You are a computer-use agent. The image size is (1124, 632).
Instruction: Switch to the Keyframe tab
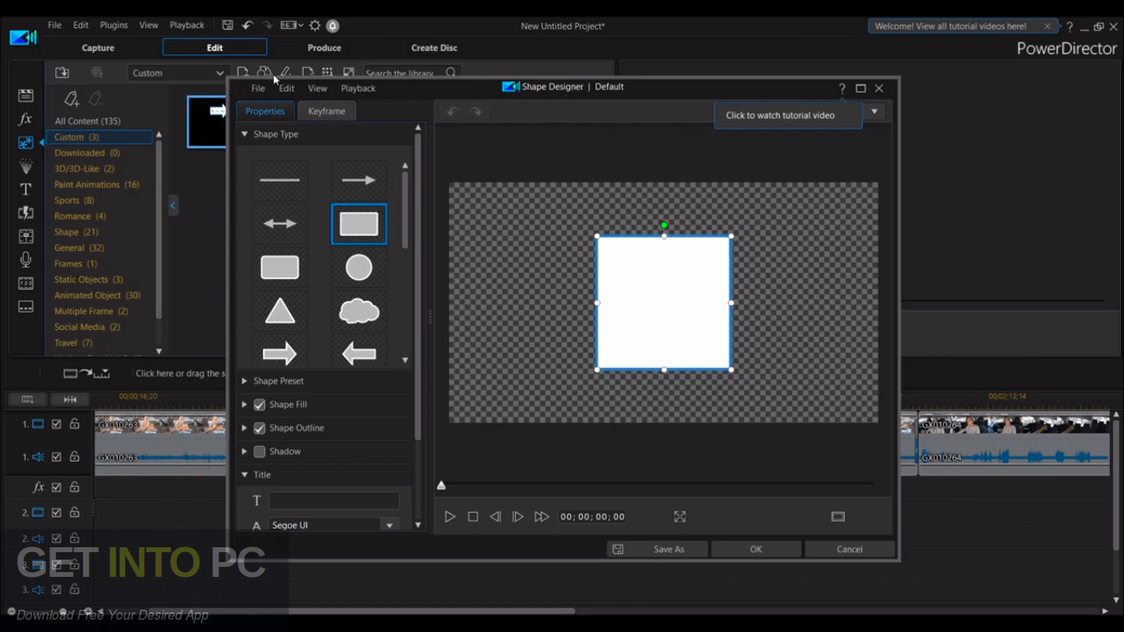[327, 111]
